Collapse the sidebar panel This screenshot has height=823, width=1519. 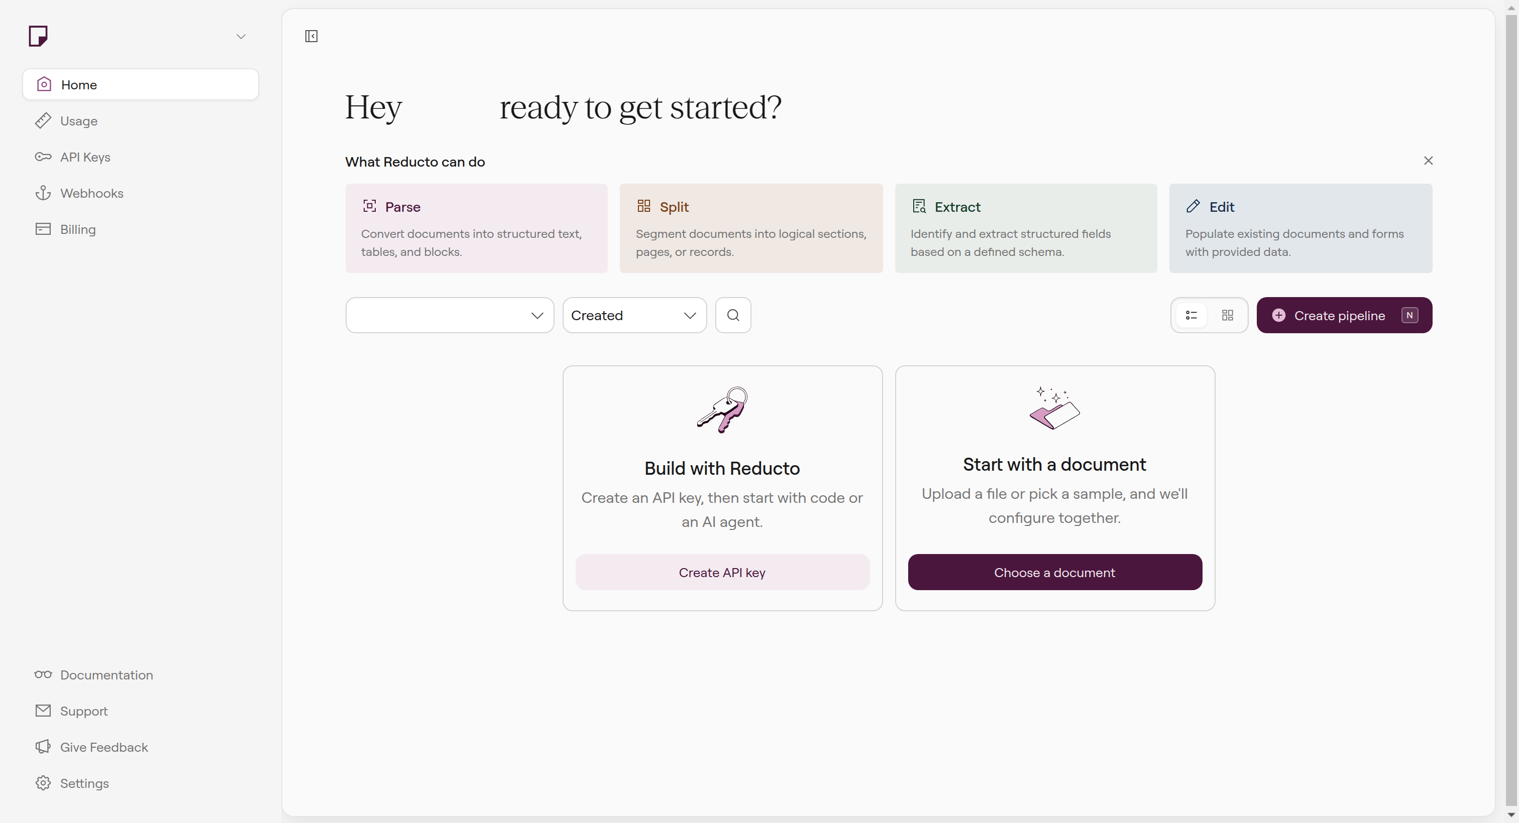tap(311, 37)
